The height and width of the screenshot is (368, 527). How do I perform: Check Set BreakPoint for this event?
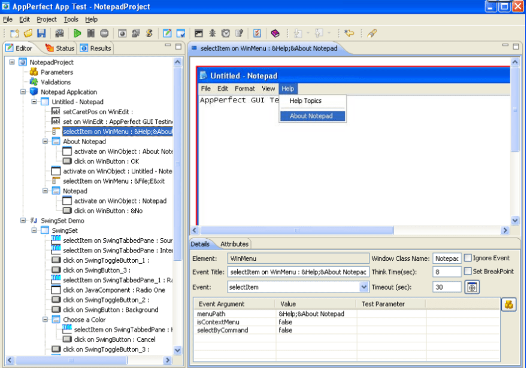point(467,271)
